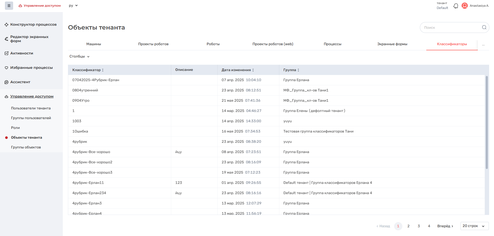Sort by the Классификатор column

click(x=103, y=70)
